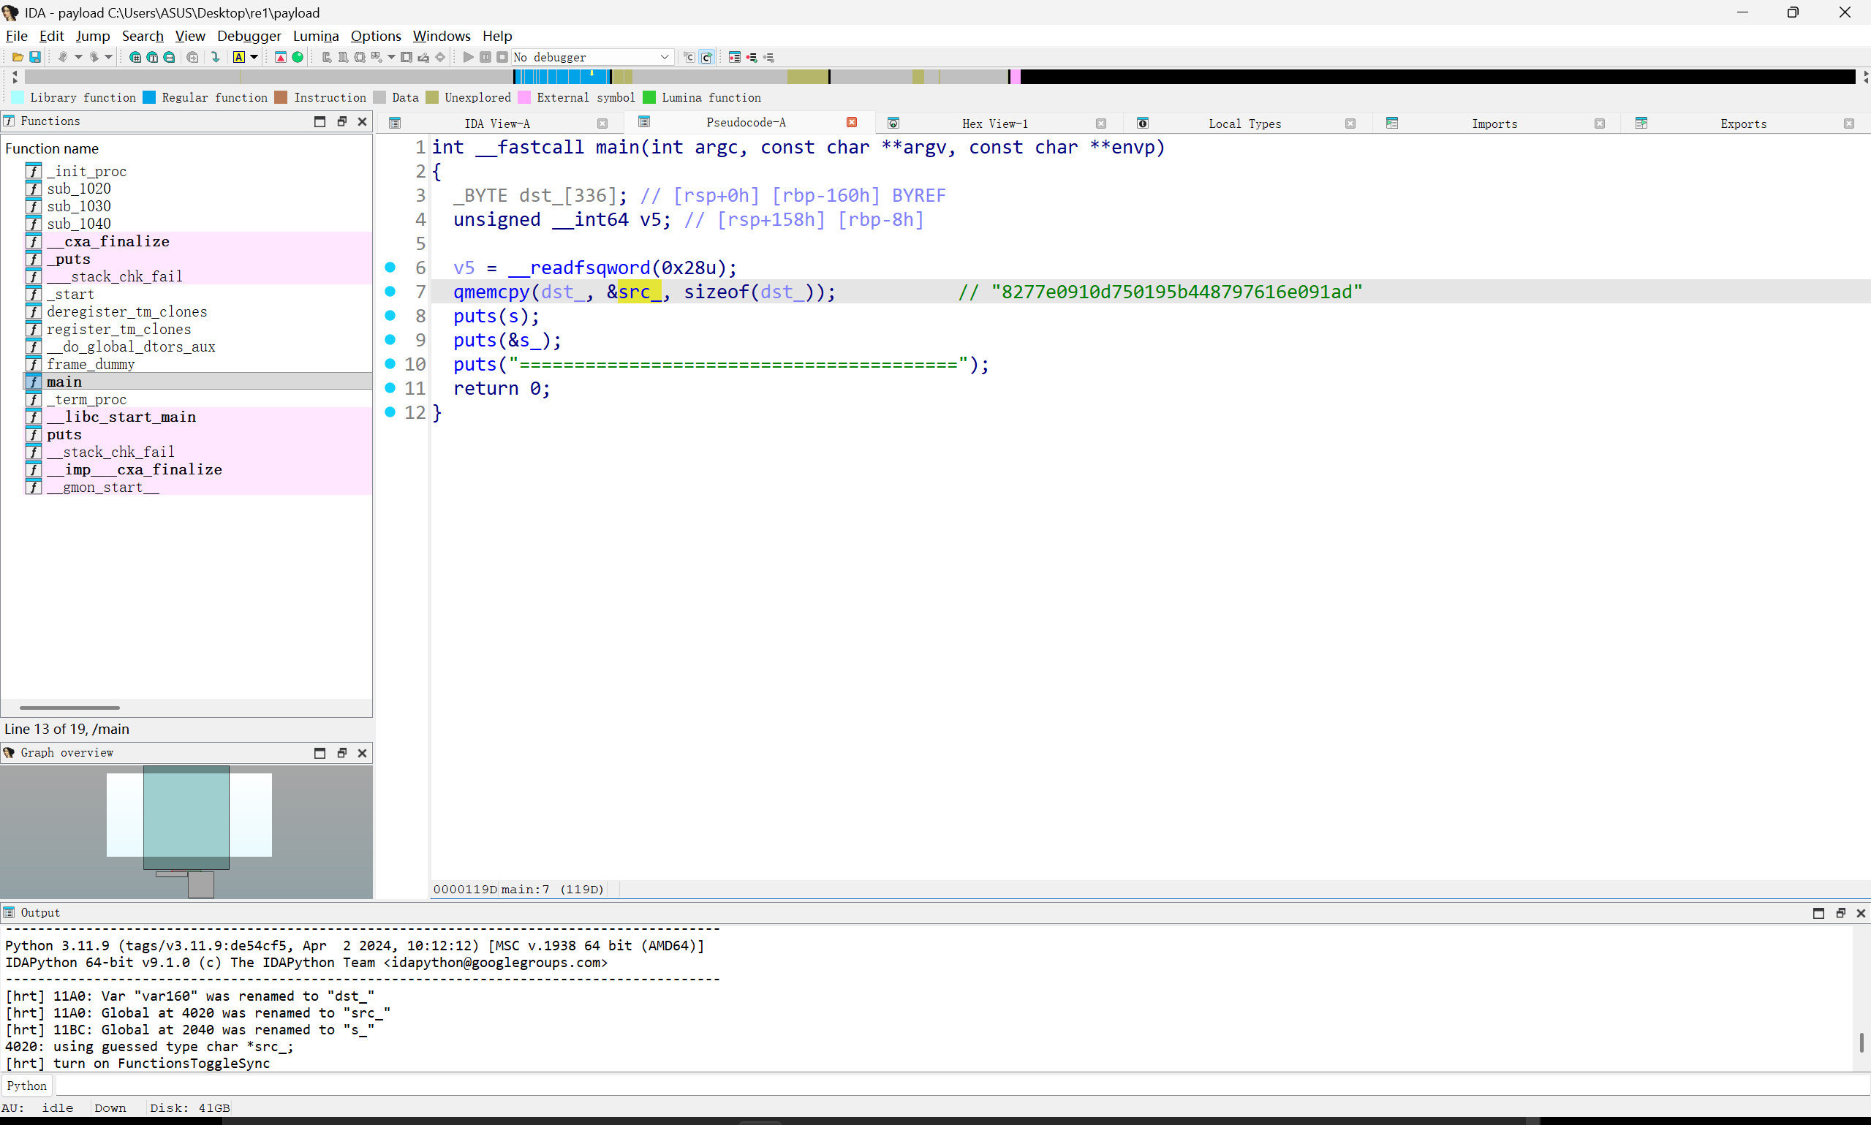Select main in the Functions list
Viewport: 1871px width, 1125px height.
pos(64,382)
